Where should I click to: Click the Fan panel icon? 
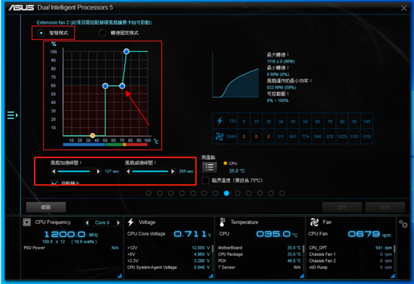click(315, 223)
